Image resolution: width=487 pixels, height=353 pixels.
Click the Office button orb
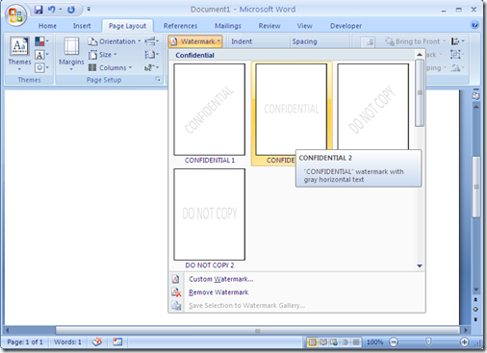coord(15,15)
